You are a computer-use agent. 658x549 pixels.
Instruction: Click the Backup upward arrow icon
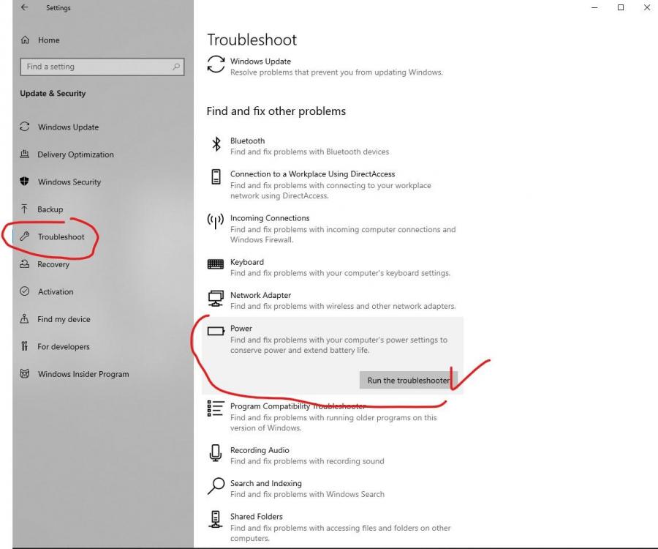tap(24, 209)
